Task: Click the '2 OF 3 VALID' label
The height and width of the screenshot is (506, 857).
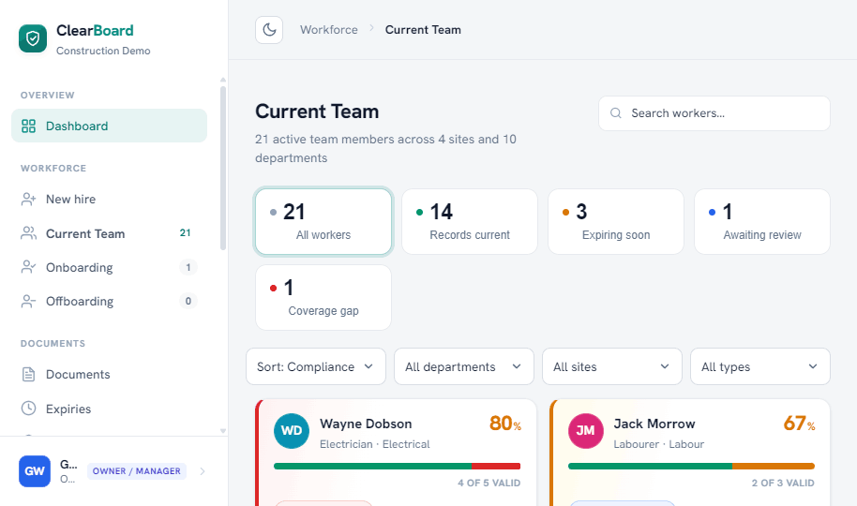Action: 783,484
